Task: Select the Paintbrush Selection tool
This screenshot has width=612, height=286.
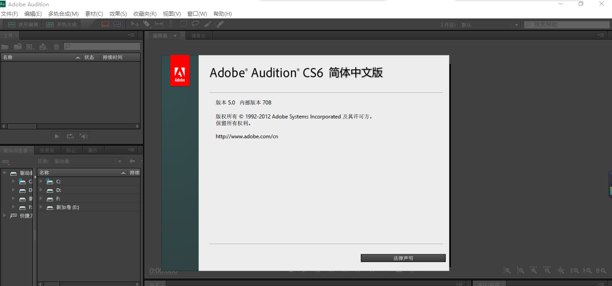Action: coord(208,24)
